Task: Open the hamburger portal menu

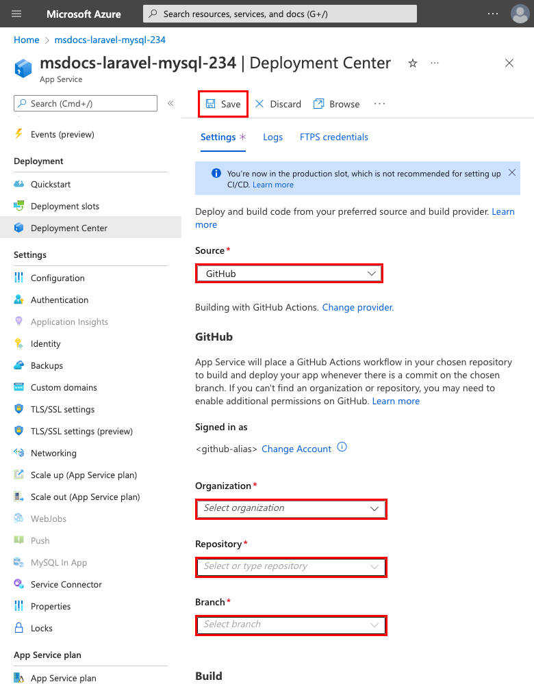Action: coord(17,14)
